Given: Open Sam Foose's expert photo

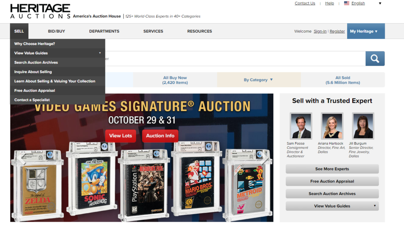Looking at the screenshot, I should (x=301, y=126).
